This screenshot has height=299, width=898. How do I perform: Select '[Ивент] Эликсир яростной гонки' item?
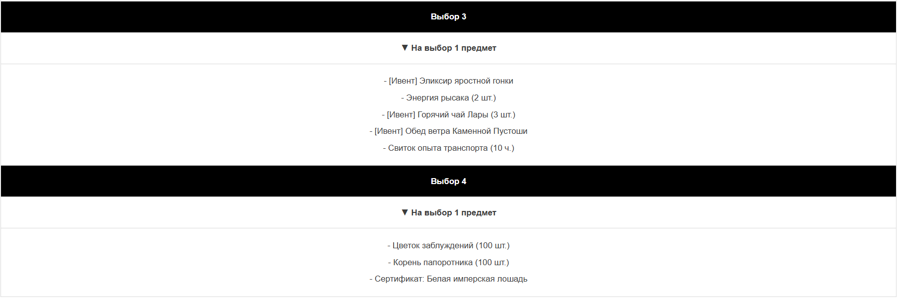(x=448, y=81)
